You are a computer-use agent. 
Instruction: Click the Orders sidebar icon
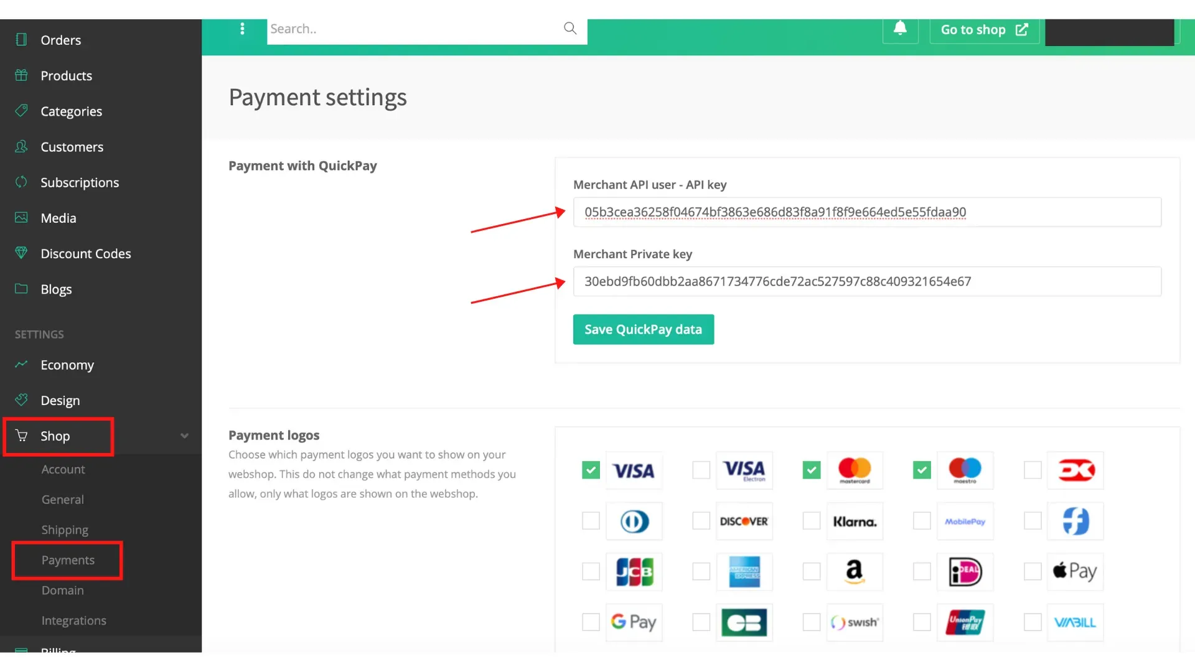coord(21,40)
